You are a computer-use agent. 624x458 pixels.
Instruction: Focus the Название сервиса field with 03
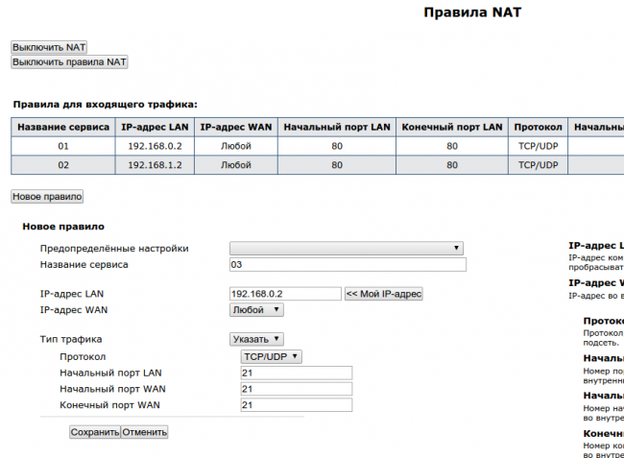coord(348,265)
